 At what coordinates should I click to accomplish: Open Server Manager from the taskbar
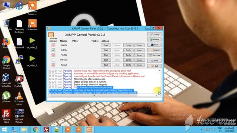pyautogui.click(x=14, y=130)
